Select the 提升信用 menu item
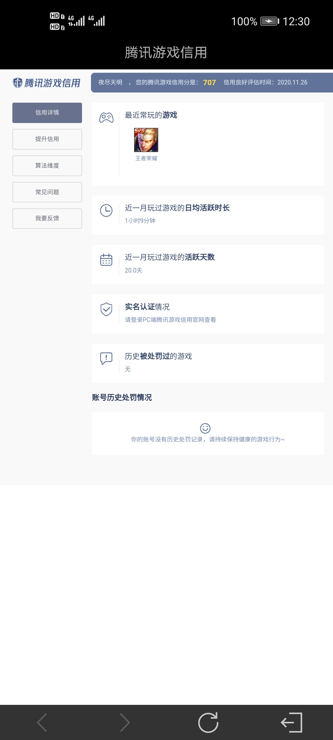333x740 pixels. (x=47, y=139)
